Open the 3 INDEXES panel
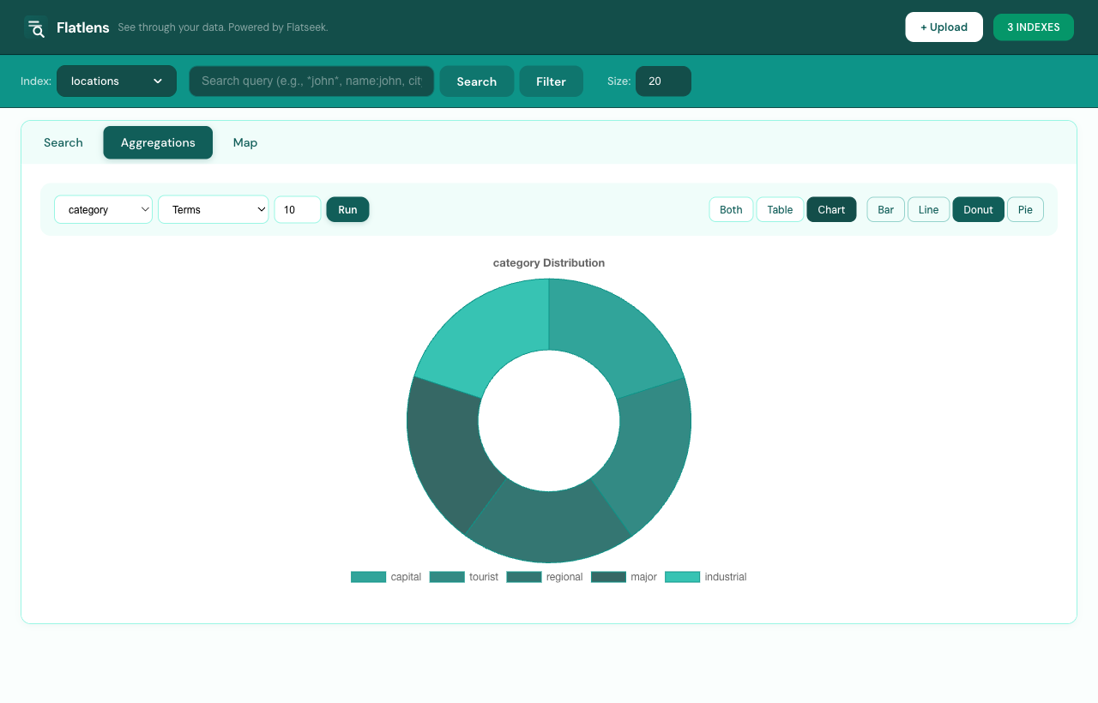The width and height of the screenshot is (1098, 703). point(1033,27)
